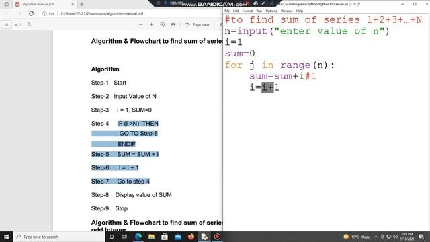Open a new browser tab
The height and width of the screenshot is (242, 430).
click(x=82, y=5)
